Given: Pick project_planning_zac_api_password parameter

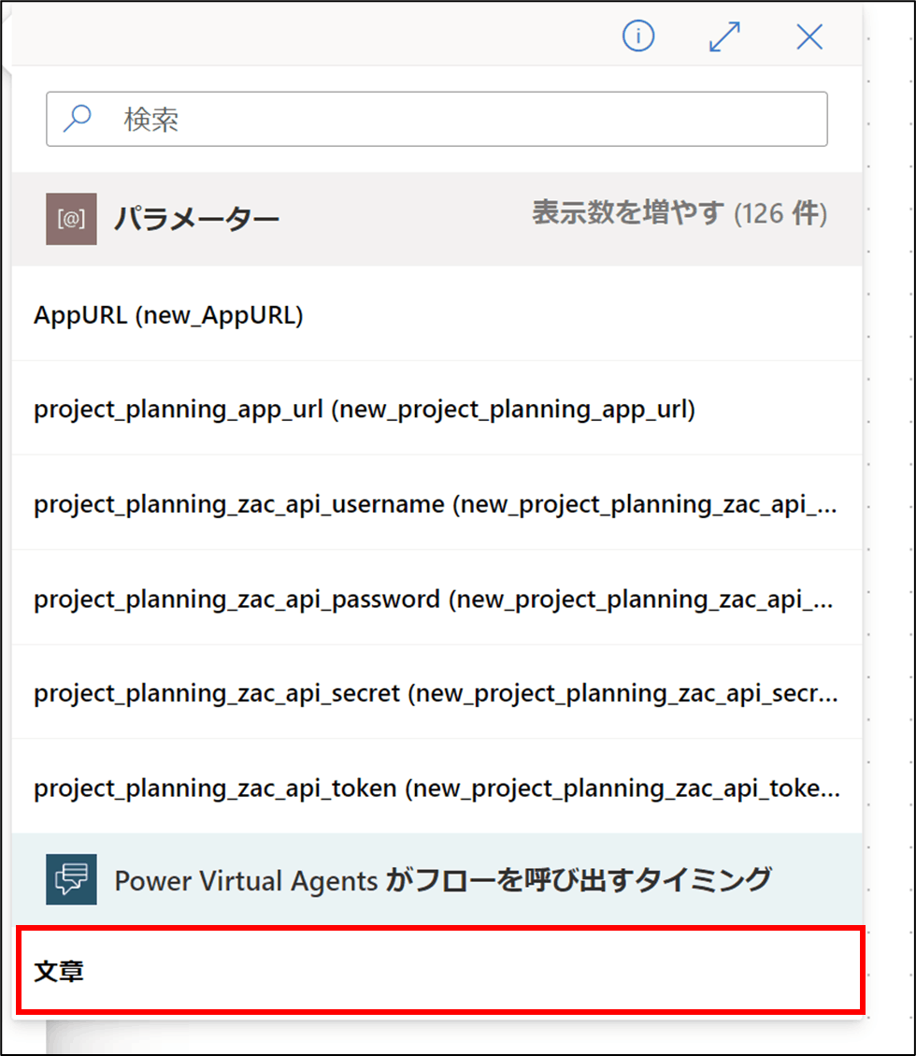Looking at the screenshot, I should 437,599.
